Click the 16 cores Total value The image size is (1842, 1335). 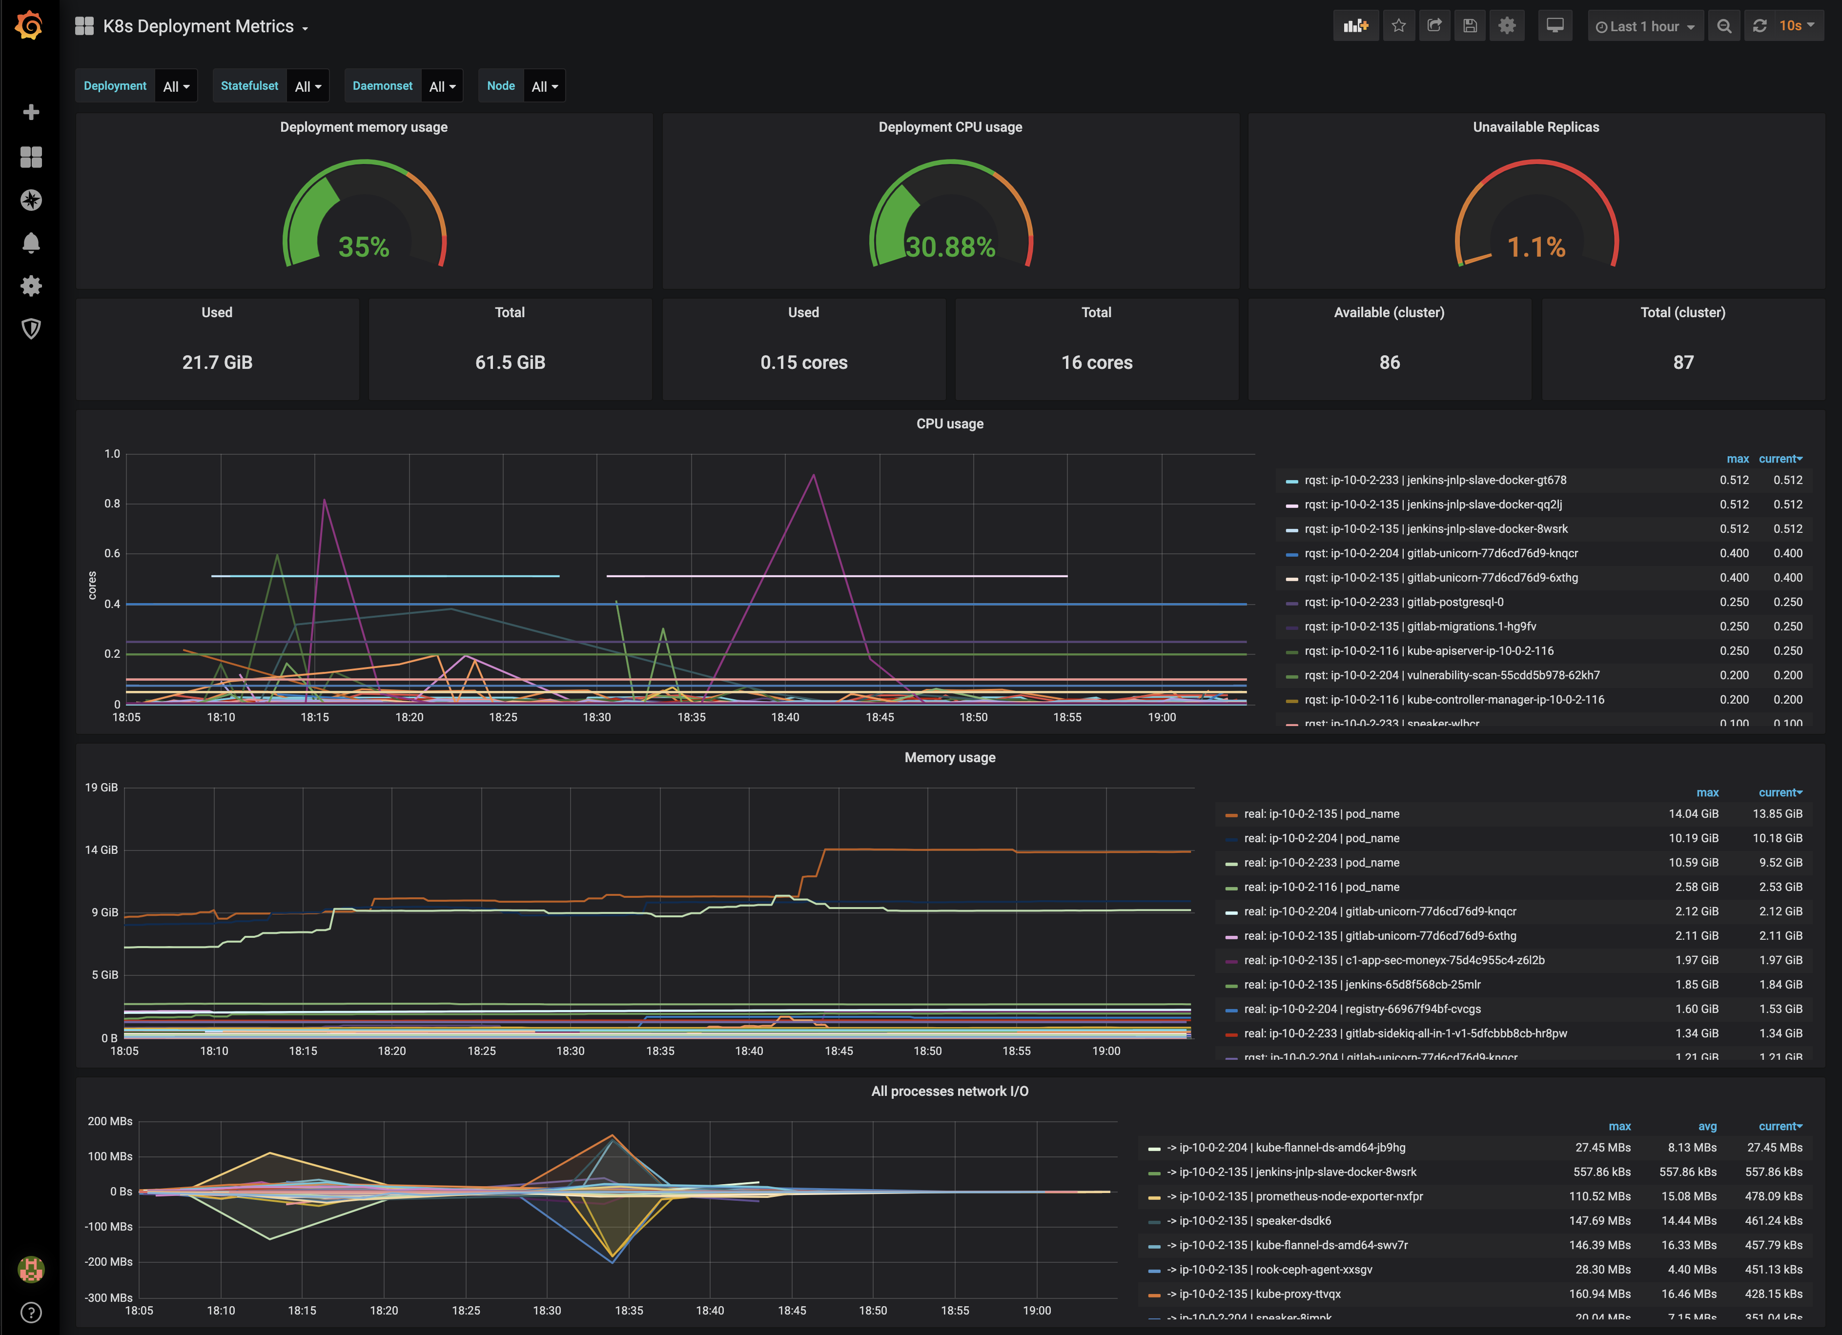1096,362
